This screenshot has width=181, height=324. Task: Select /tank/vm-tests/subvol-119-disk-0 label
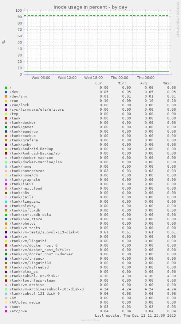coord(44,232)
